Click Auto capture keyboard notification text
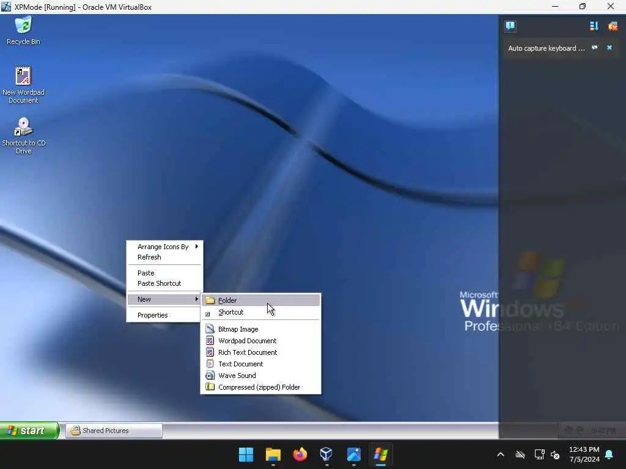Screen dimensions: 626x469 pos(546,48)
